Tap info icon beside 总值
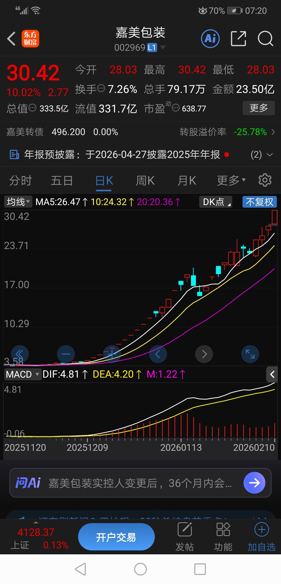Image resolution: width=281 pixels, height=584 pixels. click(x=32, y=108)
